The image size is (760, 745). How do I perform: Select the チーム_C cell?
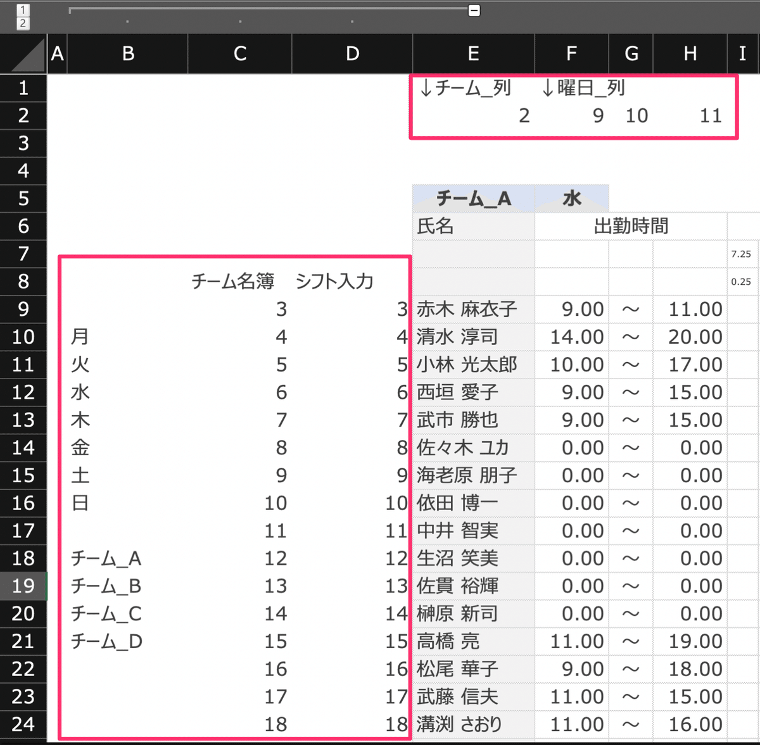pos(127,614)
